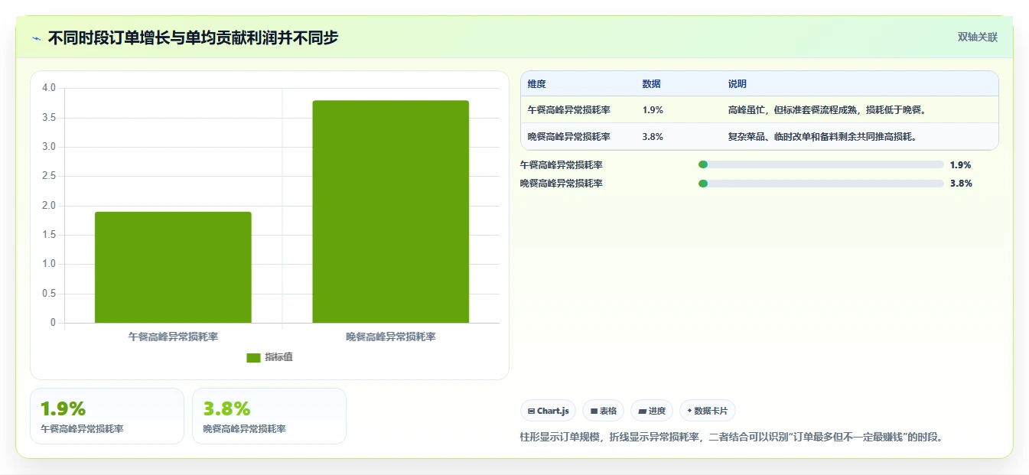Click the 数据卡片 tag
The width and height of the screenshot is (1029, 475).
[x=708, y=411]
